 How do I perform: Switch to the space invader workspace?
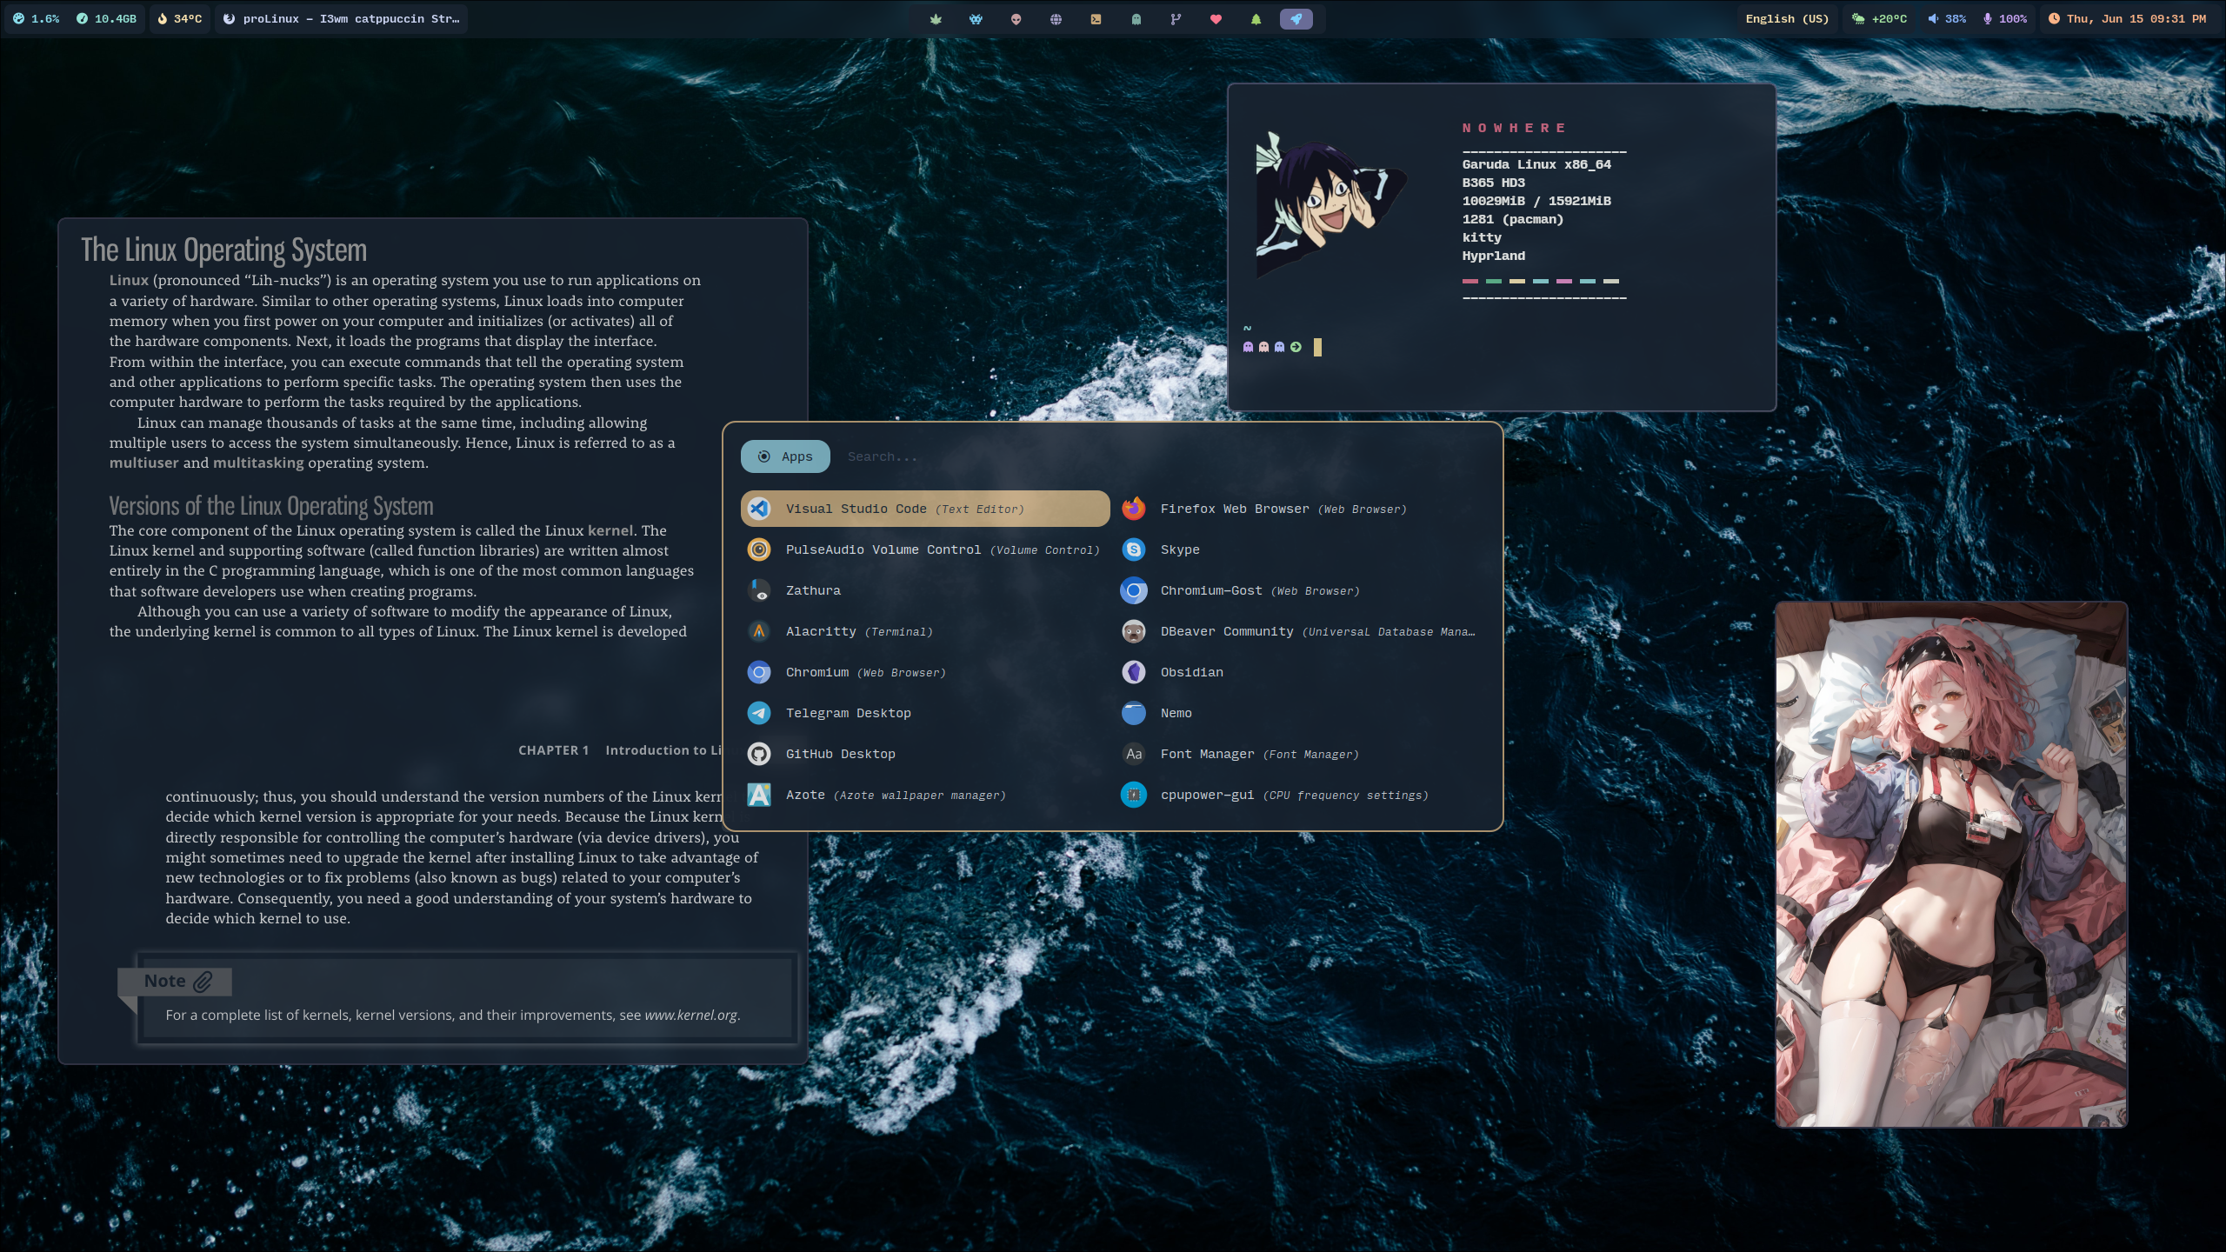point(976,19)
